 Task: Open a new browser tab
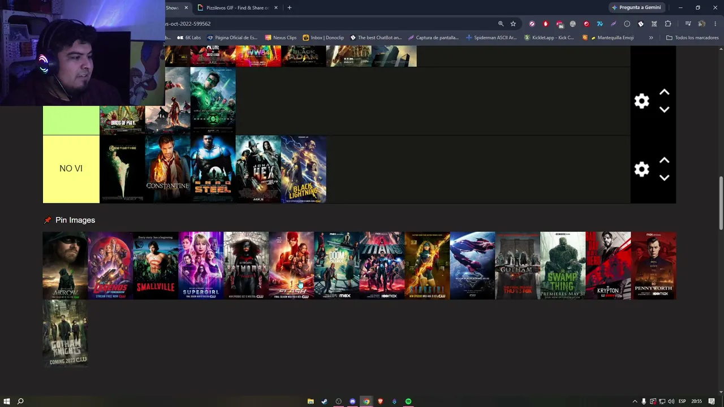[x=290, y=8]
